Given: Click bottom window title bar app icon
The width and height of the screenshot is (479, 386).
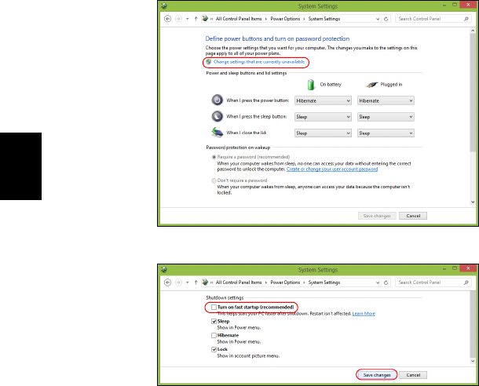Looking at the screenshot, I should tap(164, 269).
